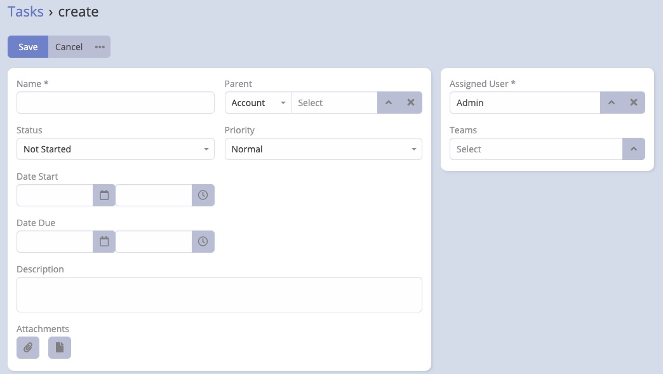Navigate back to Tasks list

(25, 11)
